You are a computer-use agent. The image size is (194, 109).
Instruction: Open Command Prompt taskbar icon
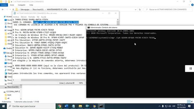tap(101, 106)
